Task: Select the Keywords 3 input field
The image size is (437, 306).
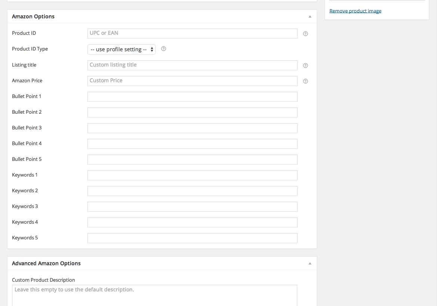Action: (x=192, y=206)
